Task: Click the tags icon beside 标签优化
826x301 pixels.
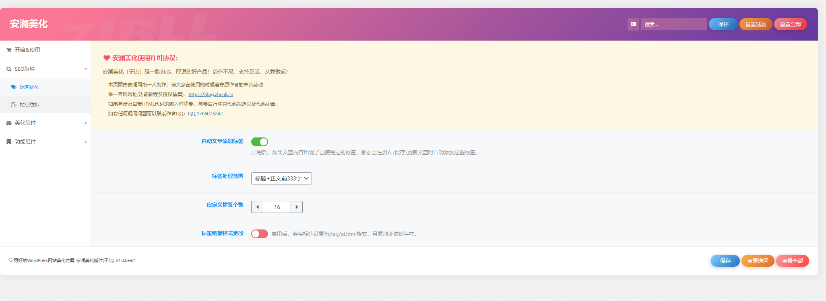Action: (14, 87)
